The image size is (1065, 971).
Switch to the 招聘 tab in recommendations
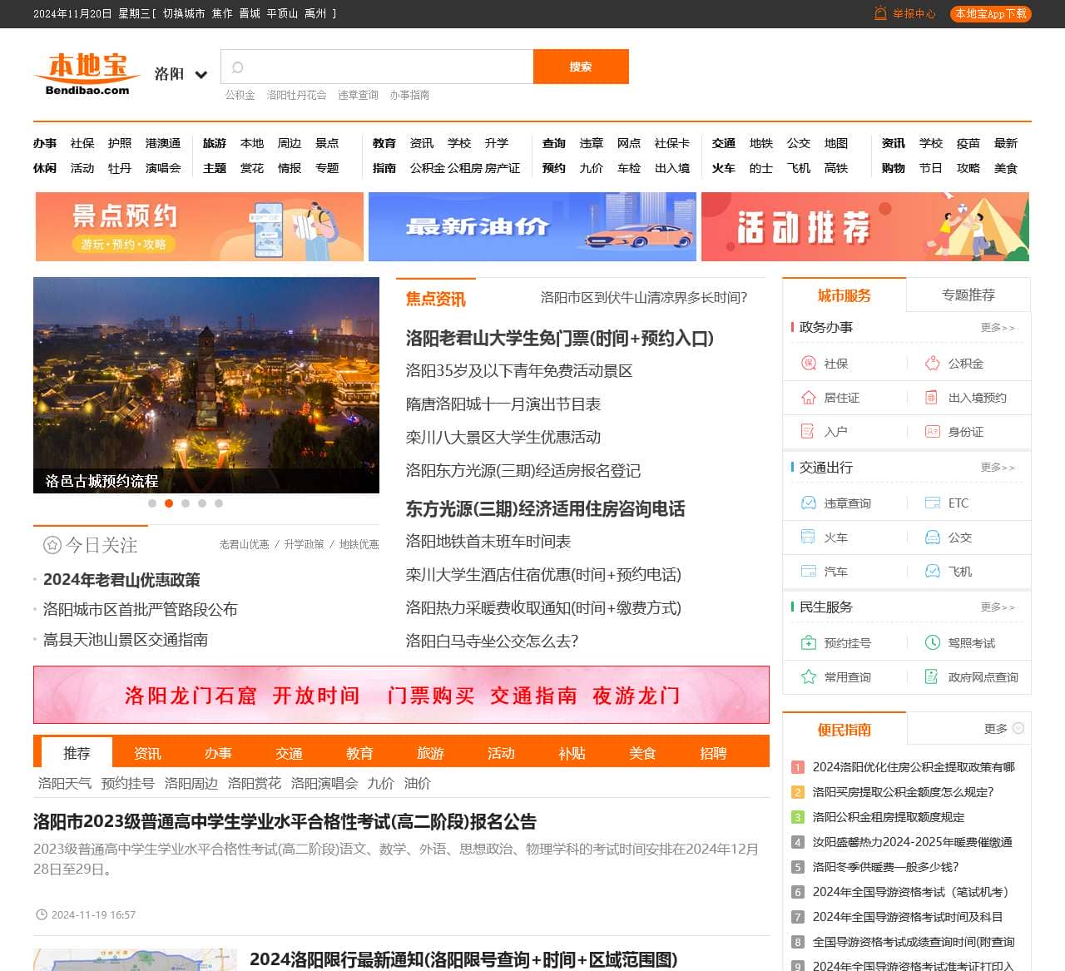point(714,753)
